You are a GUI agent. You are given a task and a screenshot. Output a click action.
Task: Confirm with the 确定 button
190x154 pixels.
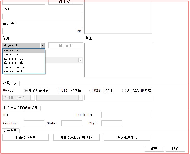coord(154,149)
